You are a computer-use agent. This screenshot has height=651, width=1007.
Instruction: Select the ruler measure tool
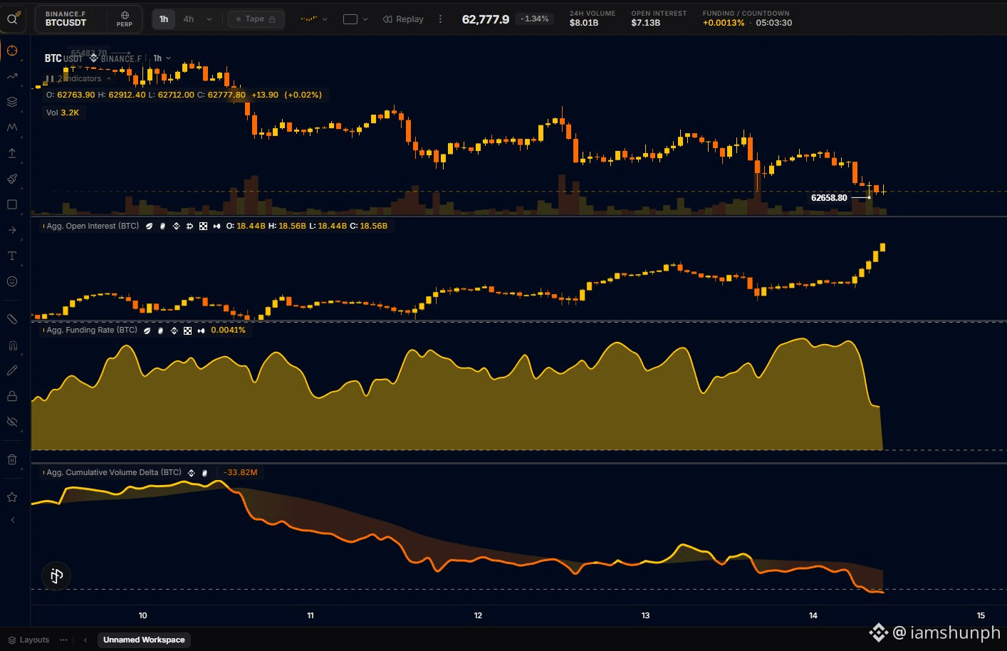[x=12, y=319]
